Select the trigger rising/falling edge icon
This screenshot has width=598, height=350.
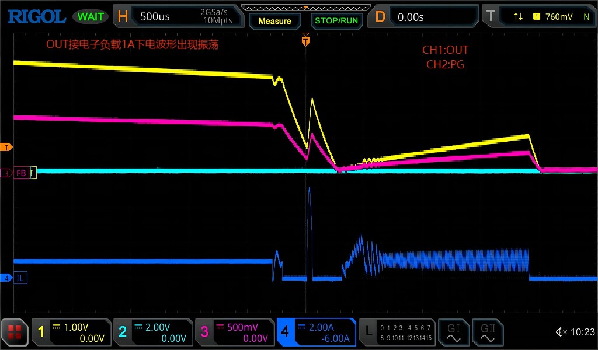(518, 17)
